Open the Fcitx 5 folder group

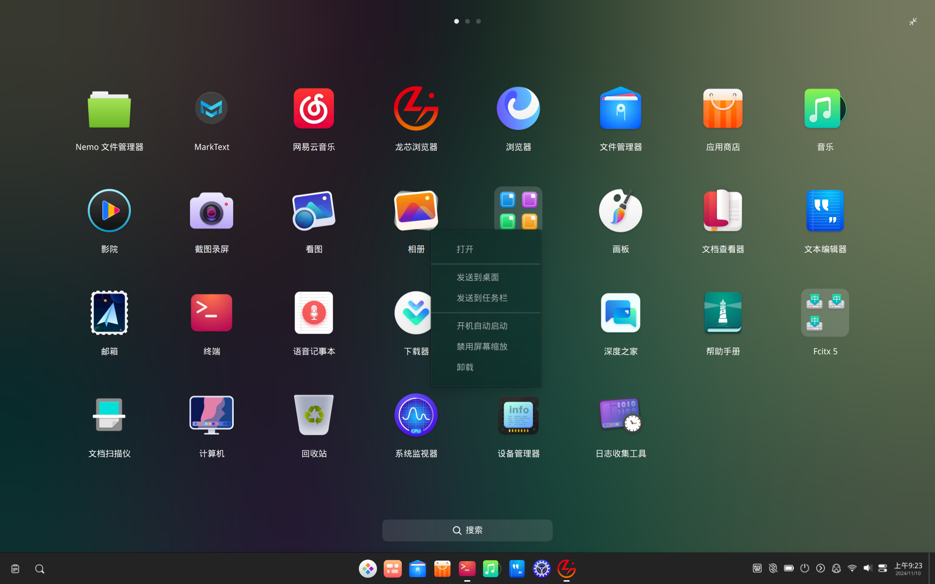click(x=825, y=314)
